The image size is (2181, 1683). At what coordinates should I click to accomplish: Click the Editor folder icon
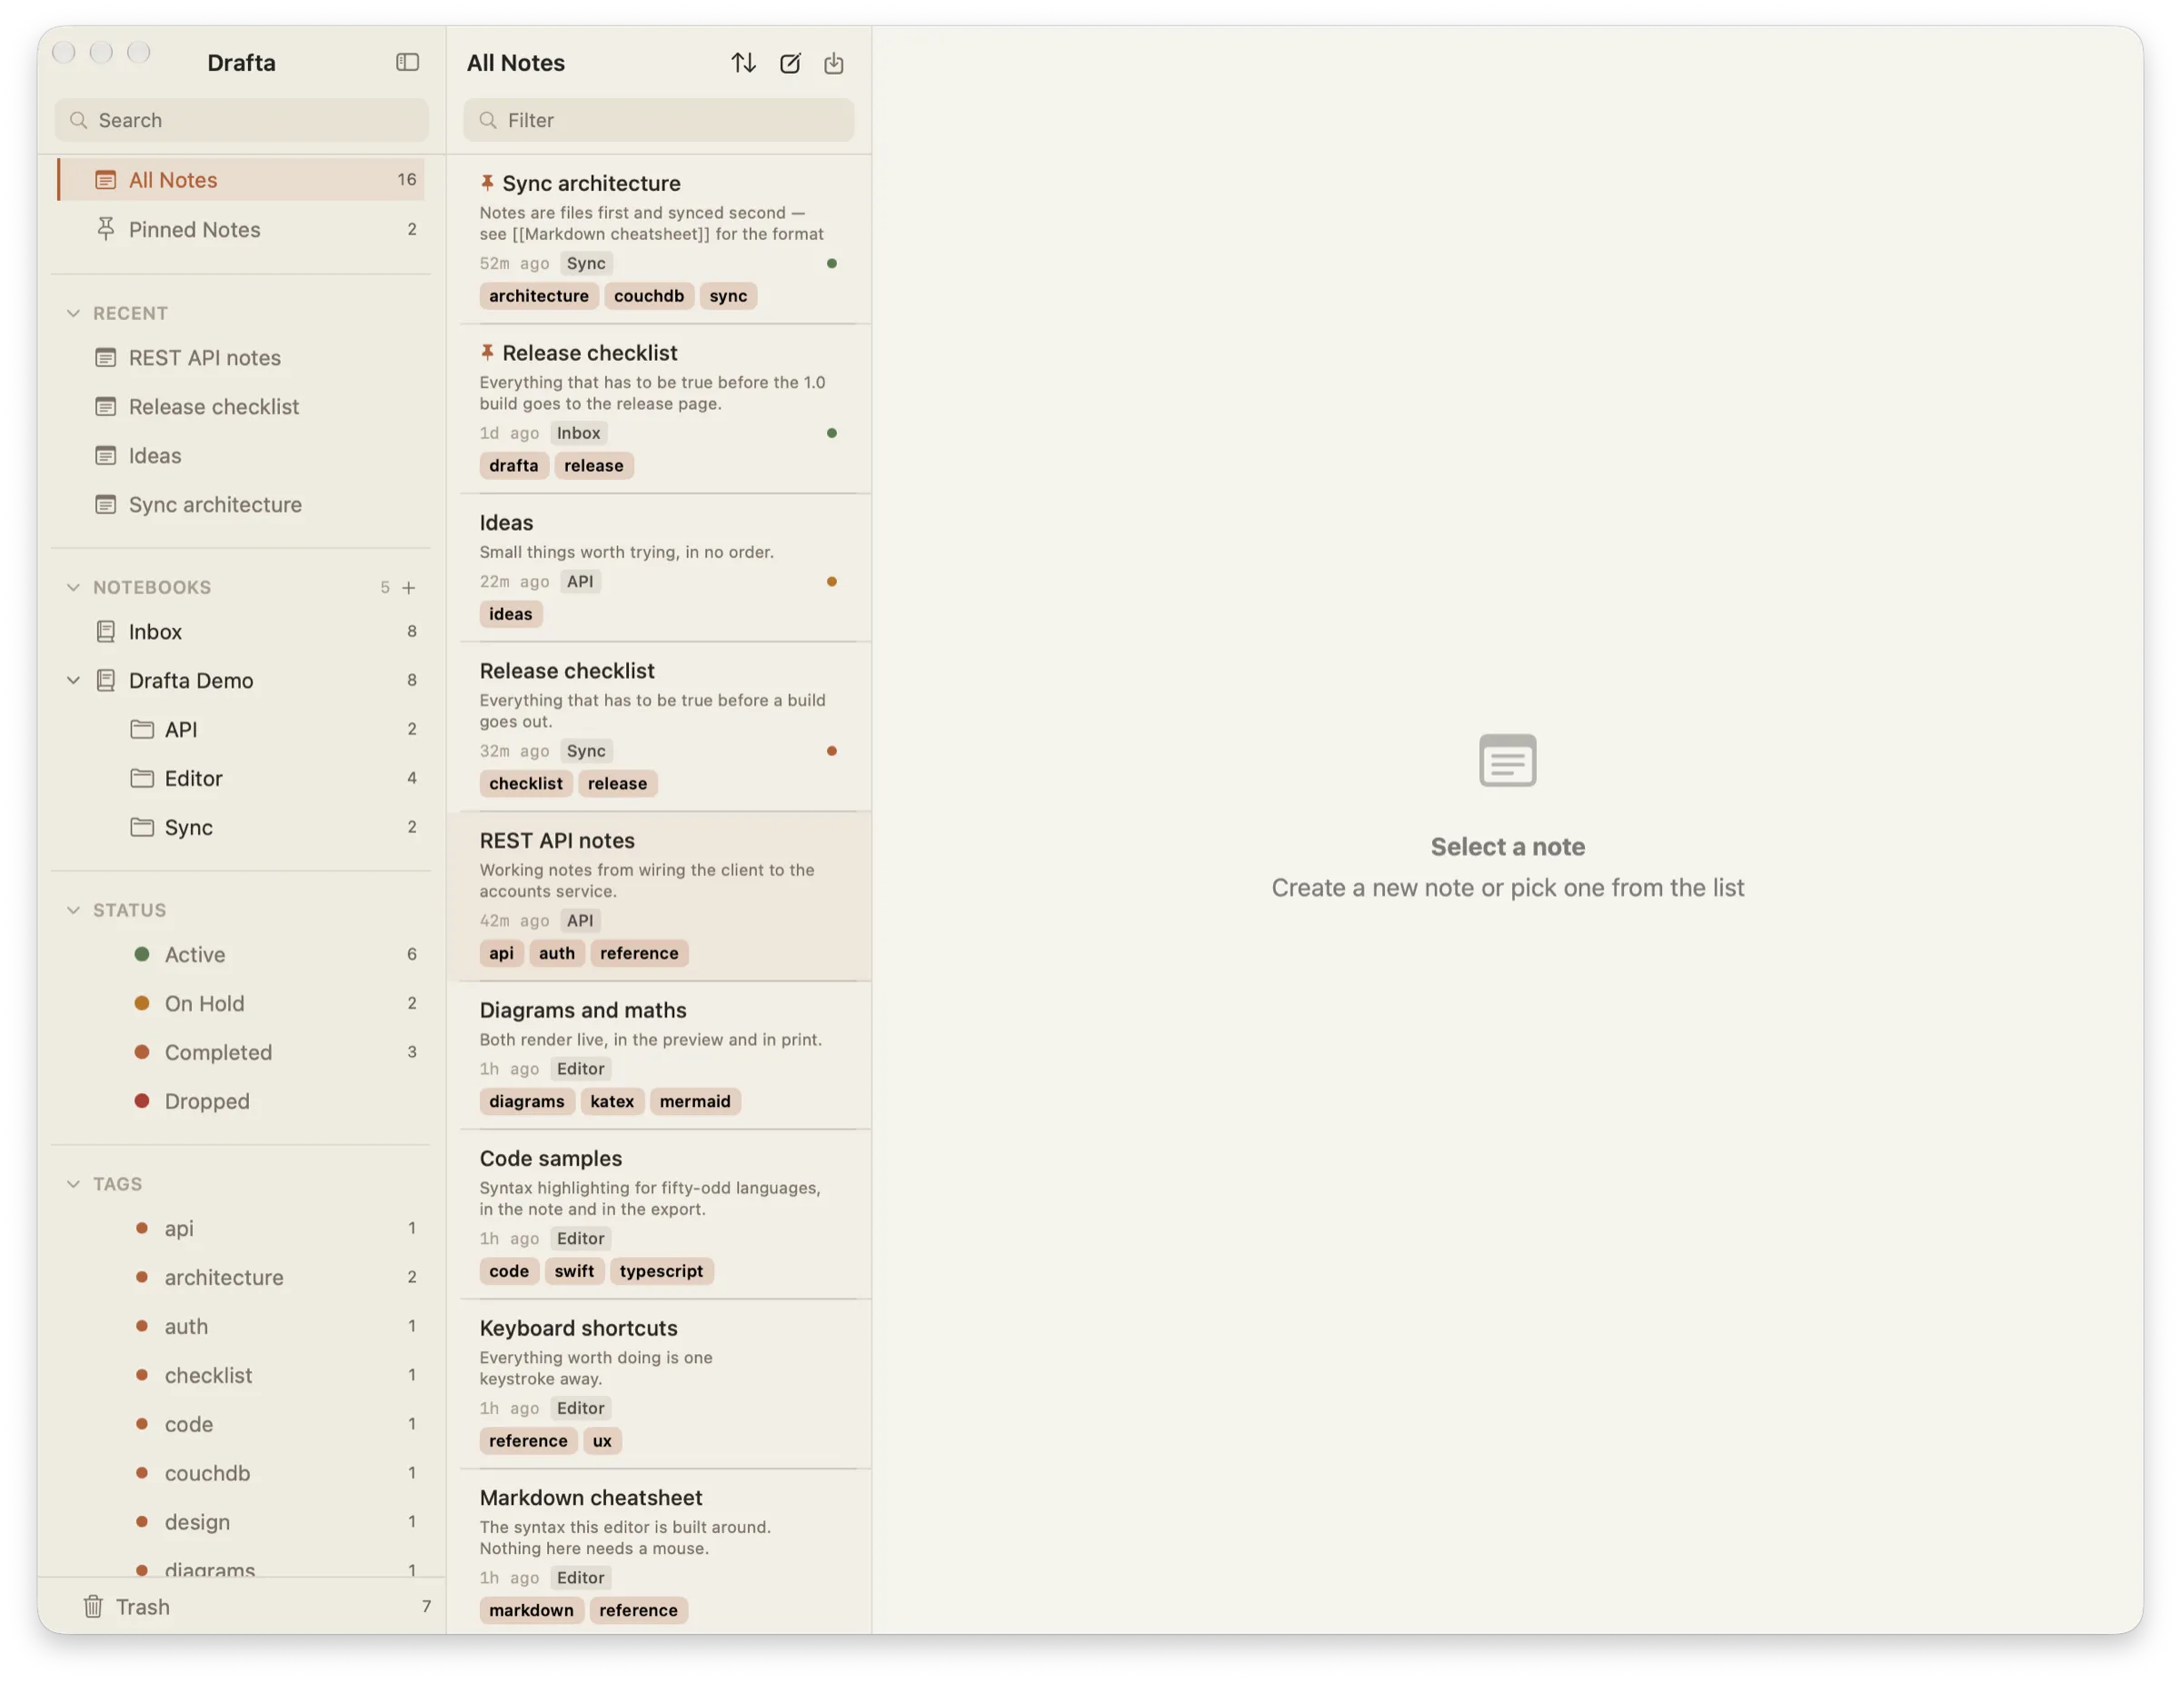click(x=142, y=778)
